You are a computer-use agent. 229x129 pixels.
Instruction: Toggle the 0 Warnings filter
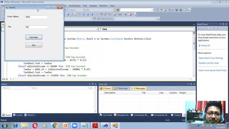coord(121,89)
